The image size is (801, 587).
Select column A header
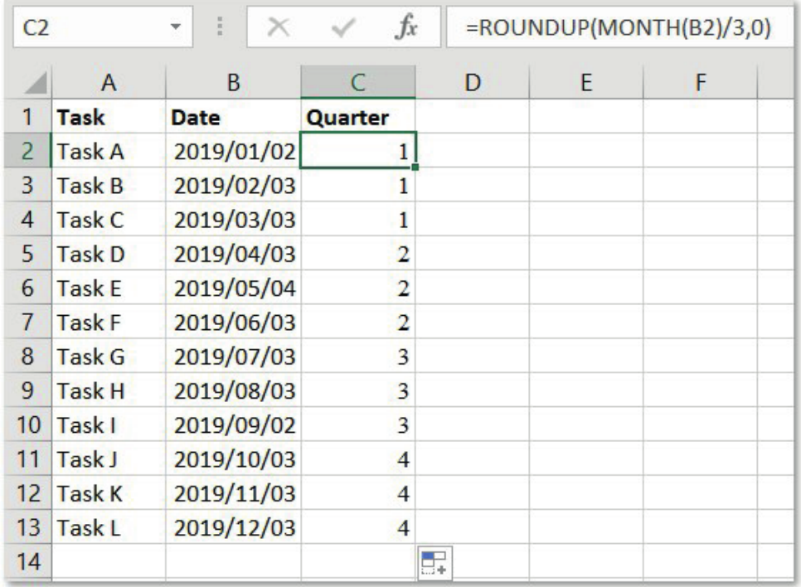coord(109,82)
